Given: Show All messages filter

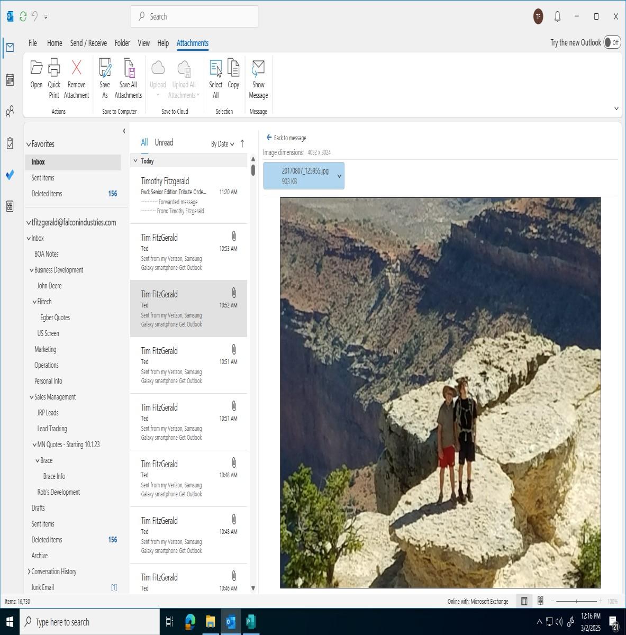Looking at the screenshot, I should tap(144, 142).
